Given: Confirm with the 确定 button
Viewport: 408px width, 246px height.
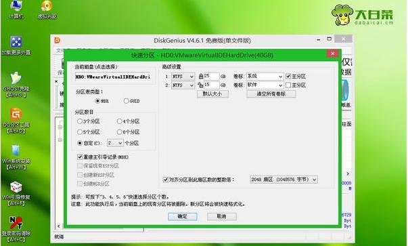Looking at the screenshot, I should (x=183, y=216).
